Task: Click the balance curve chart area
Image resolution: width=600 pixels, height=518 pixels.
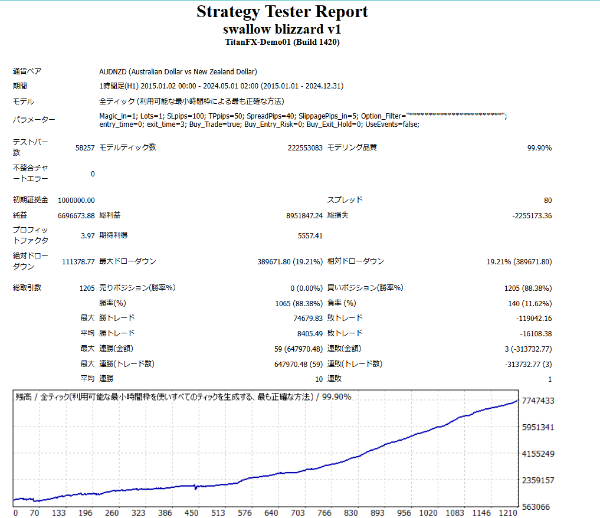Action: point(265,448)
